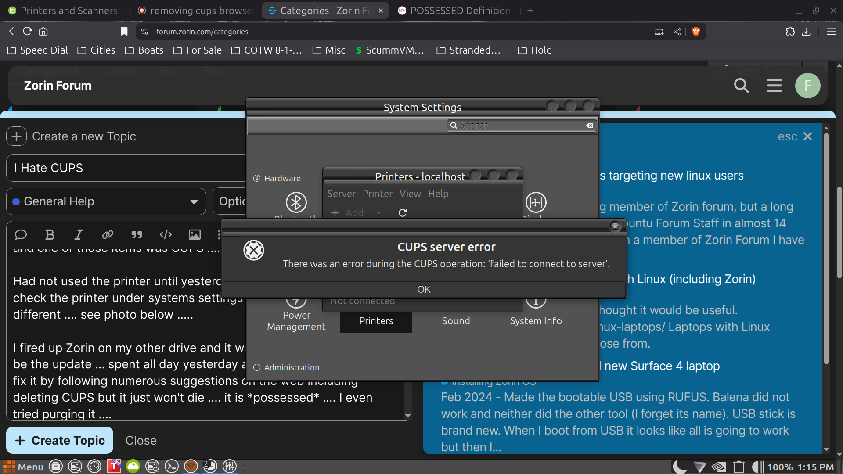Open Bluetooth settings icon

(296, 202)
